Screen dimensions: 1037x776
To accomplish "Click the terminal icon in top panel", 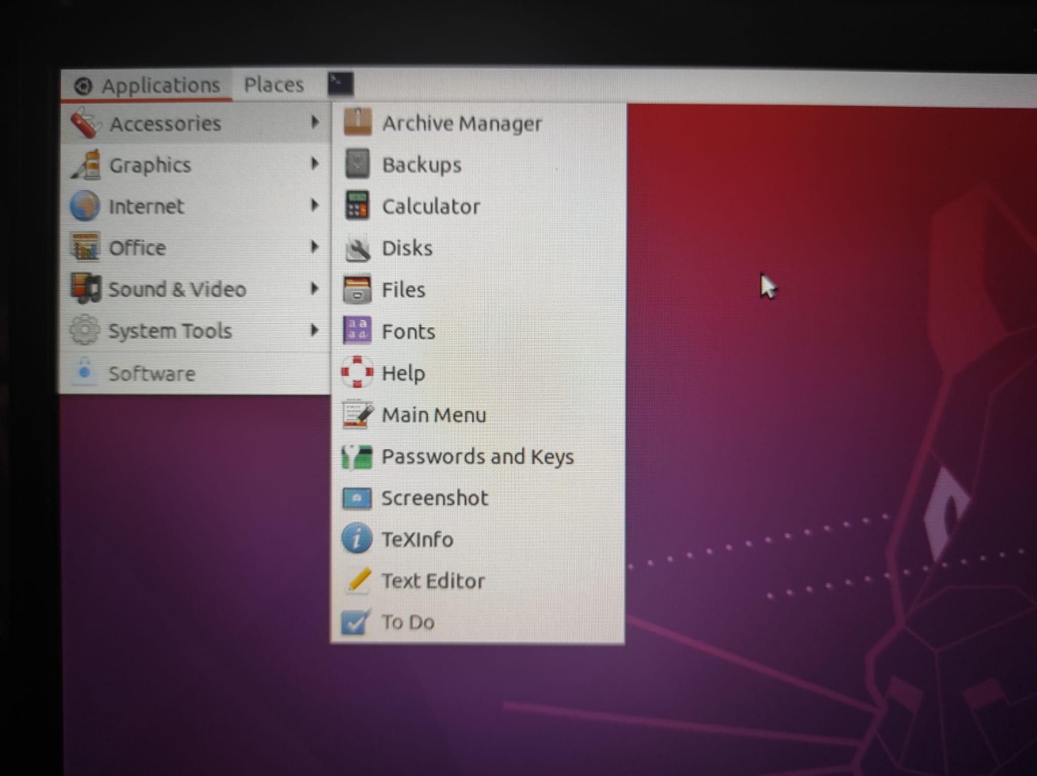I will 340,84.
